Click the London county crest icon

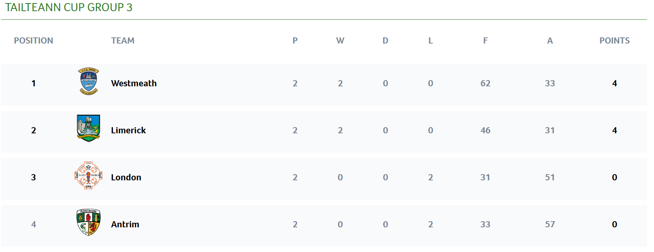(89, 175)
